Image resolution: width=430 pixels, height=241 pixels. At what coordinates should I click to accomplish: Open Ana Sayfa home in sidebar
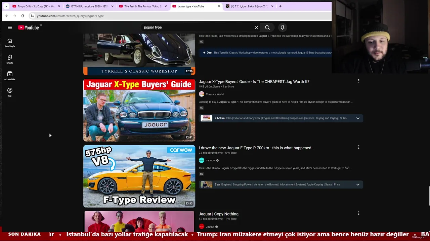(10, 43)
